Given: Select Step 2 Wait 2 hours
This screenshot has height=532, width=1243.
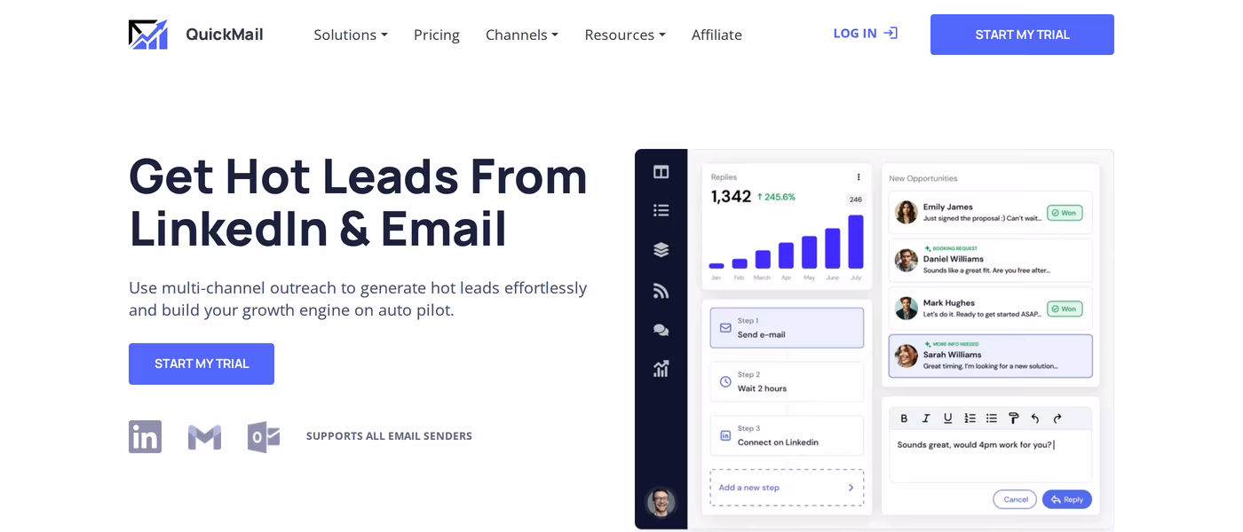Looking at the screenshot, I should pyautogui.click(x=787, y=381).
